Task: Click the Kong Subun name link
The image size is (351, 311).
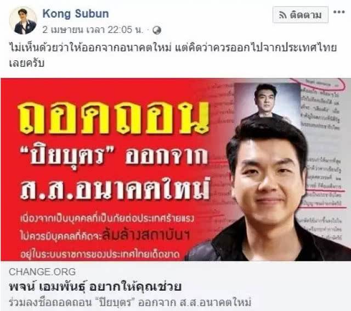Action: [76, 14]
